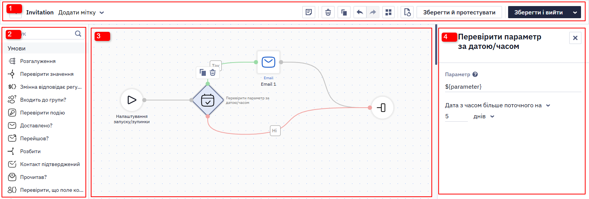Expand the днів time unit dropdown
589x199 pixels.
click(x=484, y=116)
